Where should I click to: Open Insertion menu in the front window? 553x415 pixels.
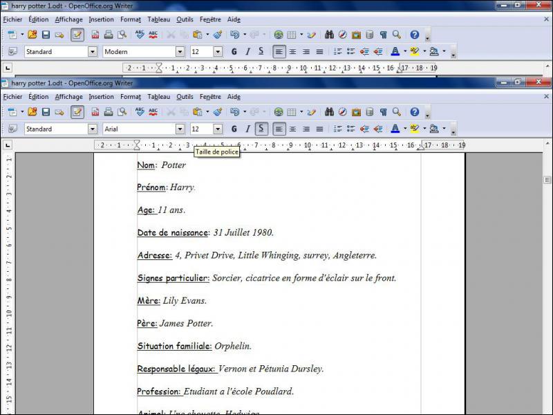[x=101, y=97]
